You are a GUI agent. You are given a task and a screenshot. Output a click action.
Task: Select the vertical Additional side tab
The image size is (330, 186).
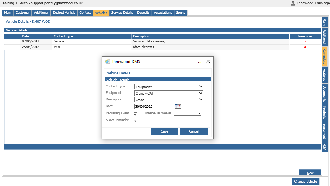[x=324, y=37]
